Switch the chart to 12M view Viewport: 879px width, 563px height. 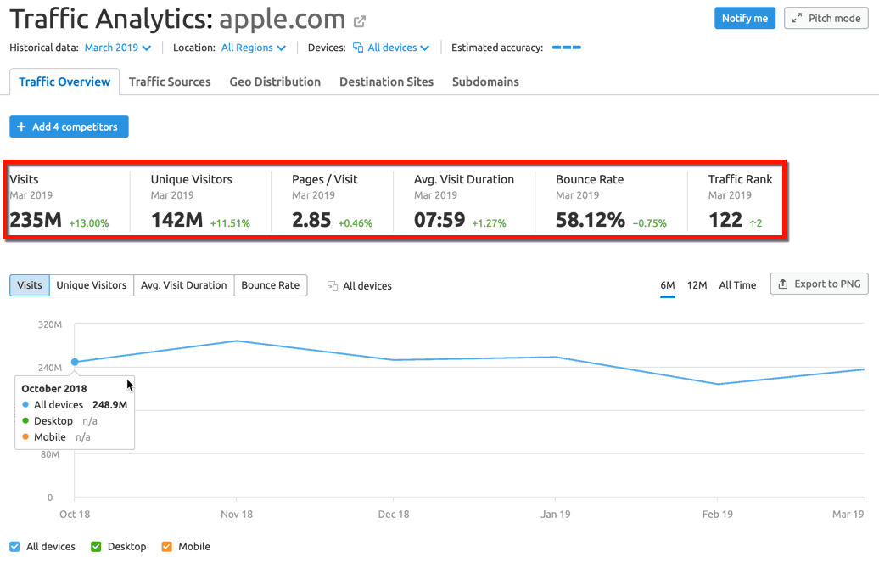pos(697,284)
